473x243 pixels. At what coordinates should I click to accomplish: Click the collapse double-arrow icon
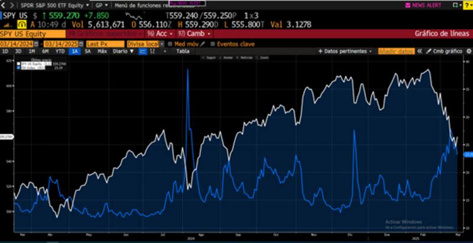419,51
